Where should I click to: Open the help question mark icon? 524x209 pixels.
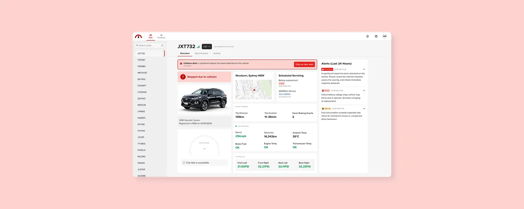[x=376, y=36]
